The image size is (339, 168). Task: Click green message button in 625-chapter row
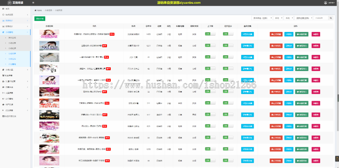302,126
